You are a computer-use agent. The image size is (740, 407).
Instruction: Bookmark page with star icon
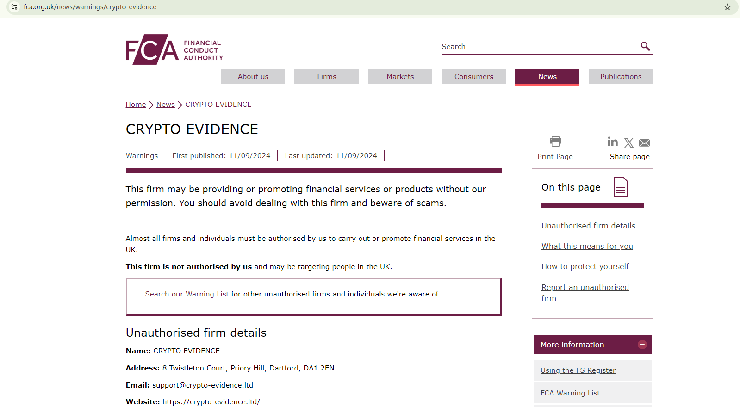[728, 7]
